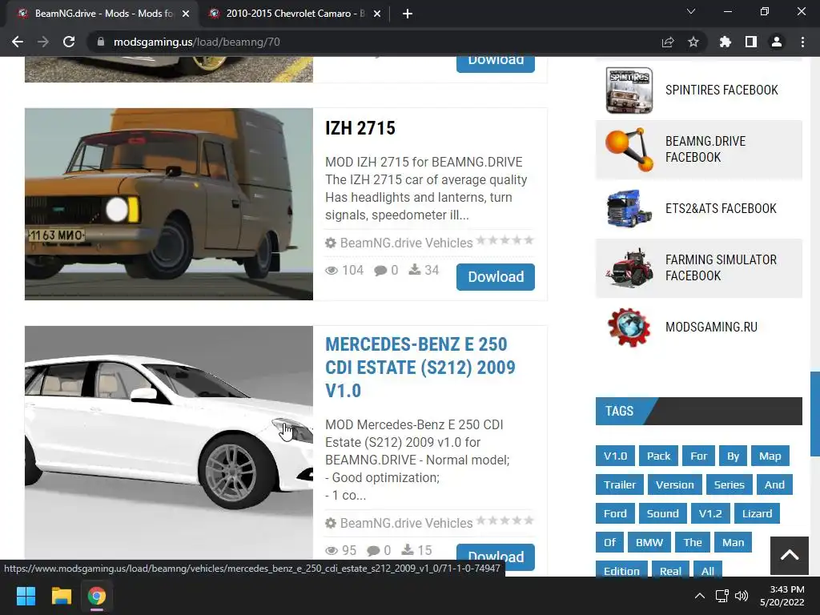The image size is (820, 615).
Task: Click the browser back arrow
Action: click(x=18, y=42)
